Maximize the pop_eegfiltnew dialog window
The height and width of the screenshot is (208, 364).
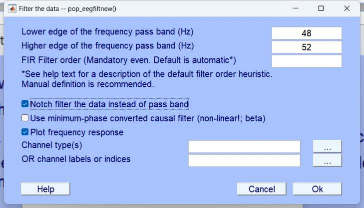point(321,8)
